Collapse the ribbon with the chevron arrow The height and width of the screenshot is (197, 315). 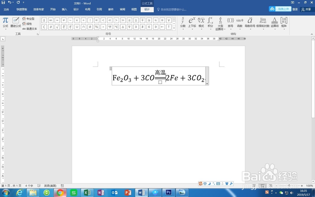pos(312,34)
